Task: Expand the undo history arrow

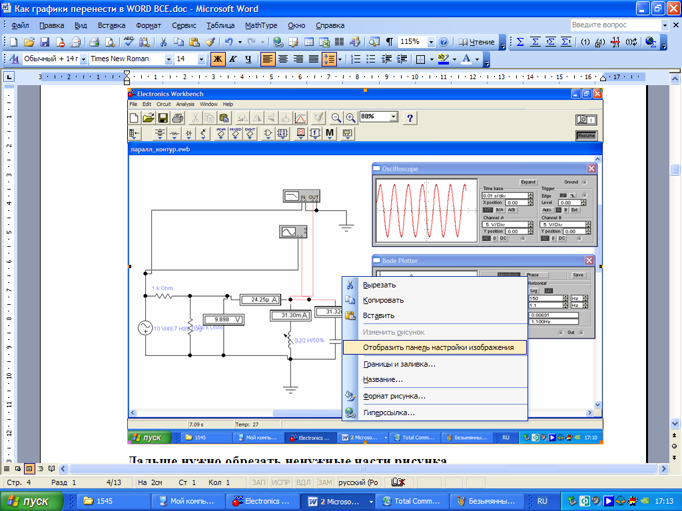Action: [x=240, y=42]
